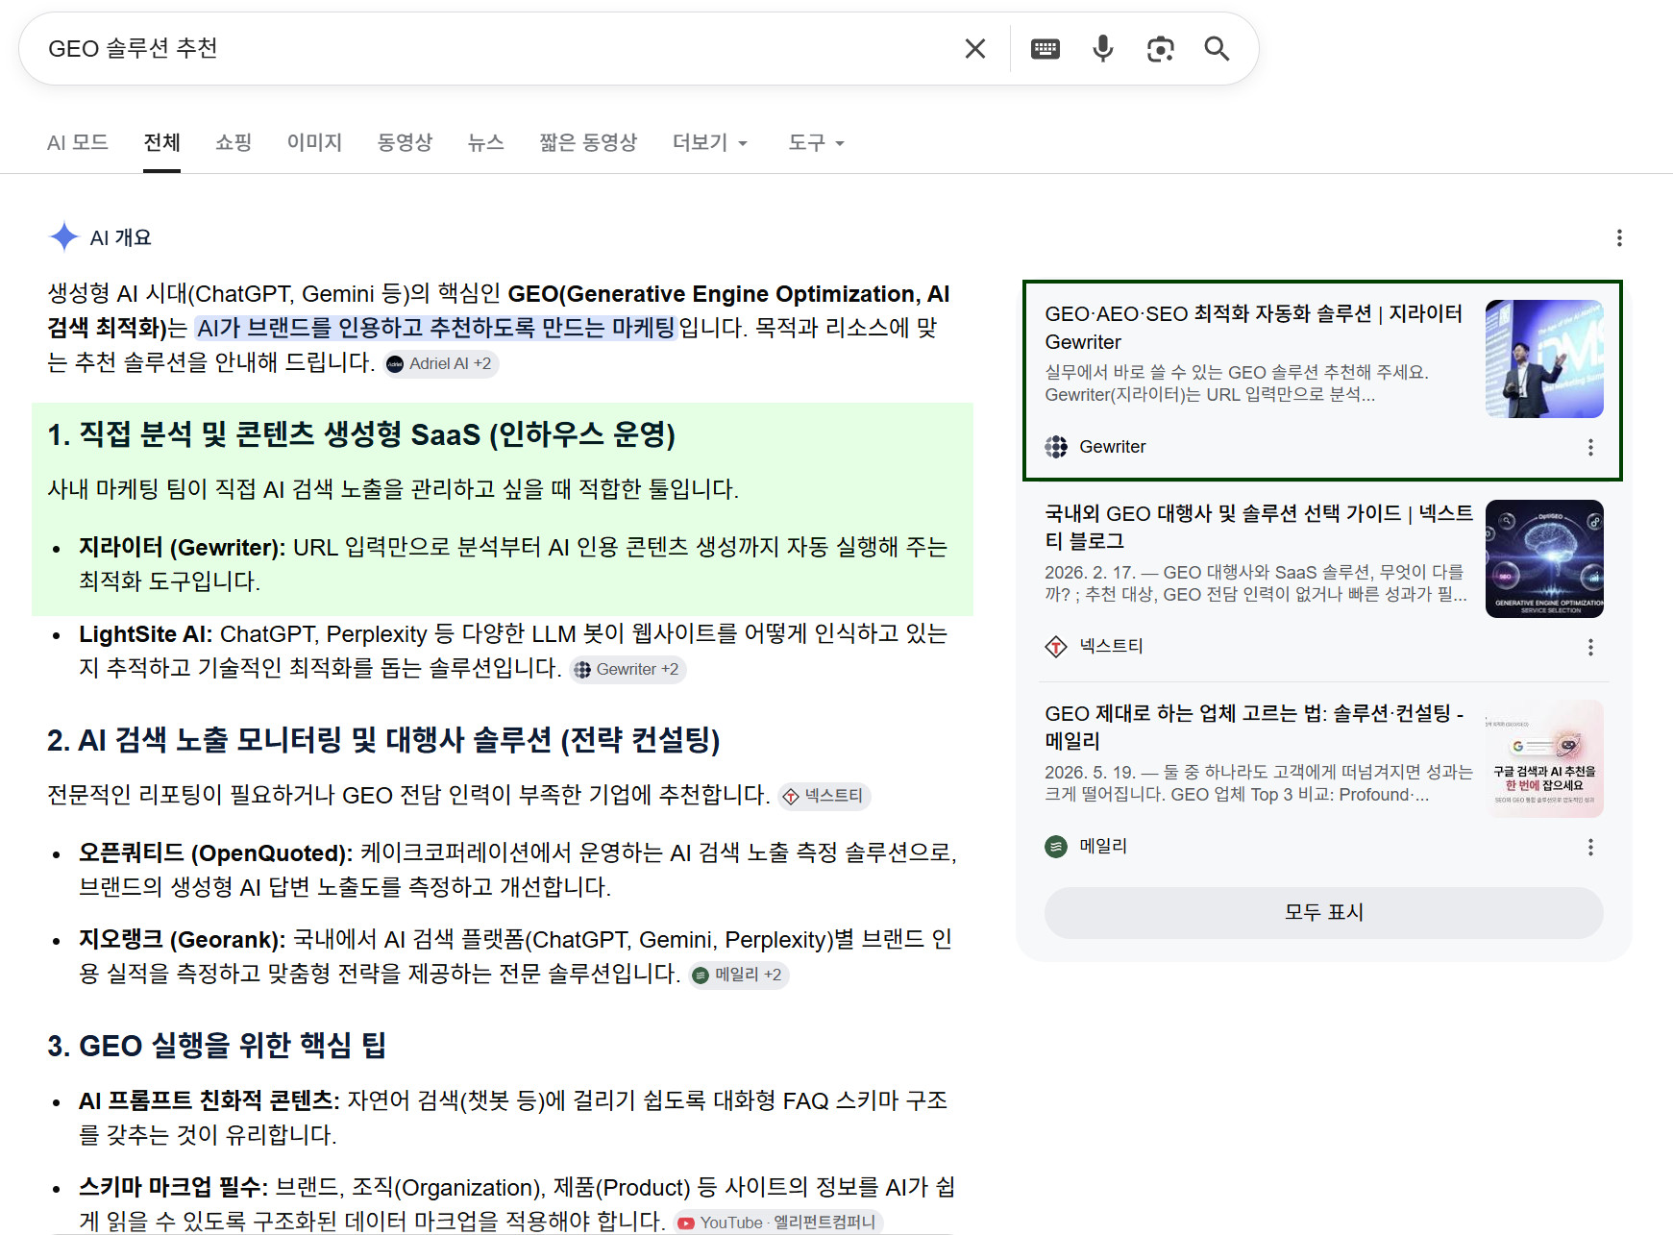Click the '지라이터 (Gewriter):' bullet label
This screenshot has width=1673, height=1235.
(x=183, y=547)
